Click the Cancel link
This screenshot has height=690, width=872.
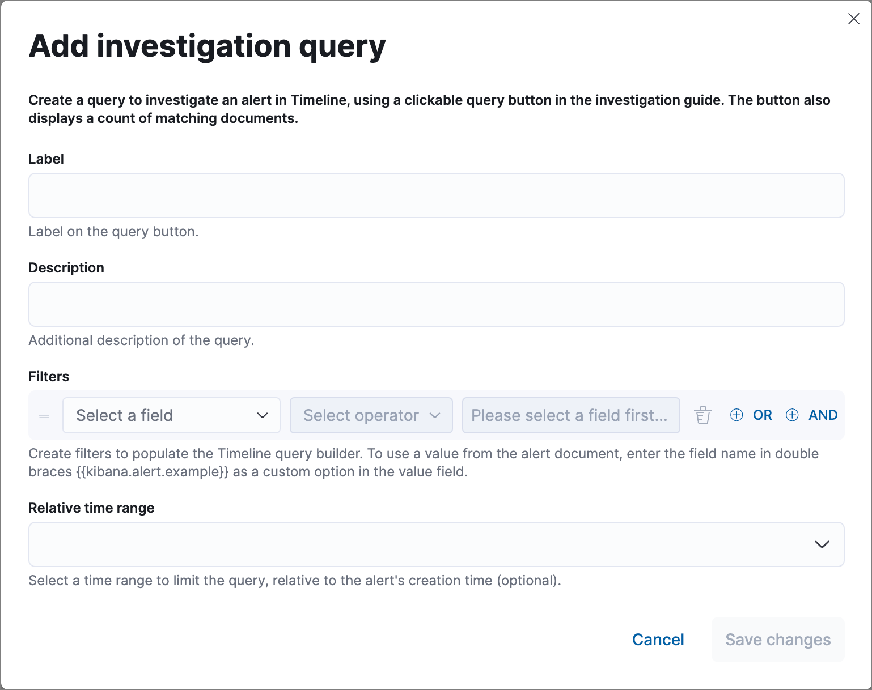(658, 640)
